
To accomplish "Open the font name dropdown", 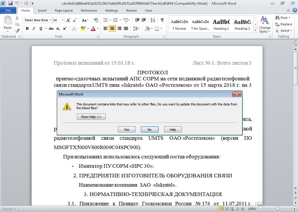I will coord(50,20).
